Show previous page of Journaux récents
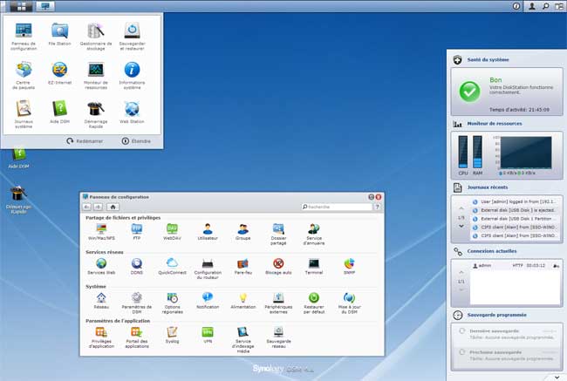The height and width of the screenshot is (381, 567). [x=461, y=208]
